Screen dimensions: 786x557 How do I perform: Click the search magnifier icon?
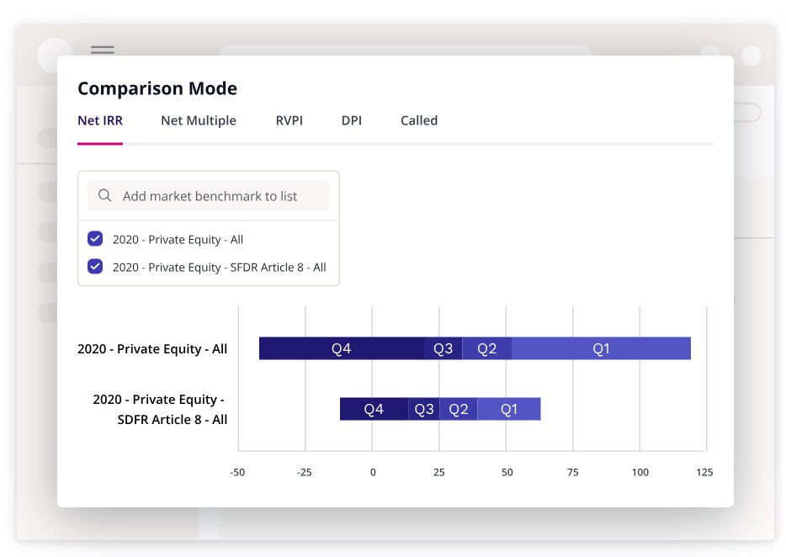click(x=105, y=196)
